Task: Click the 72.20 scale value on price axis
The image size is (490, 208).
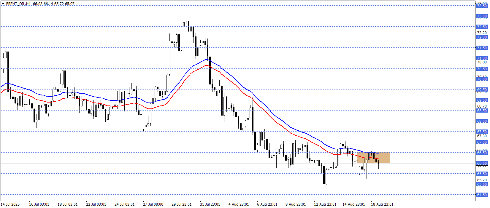Action: (x=482, y=33)
